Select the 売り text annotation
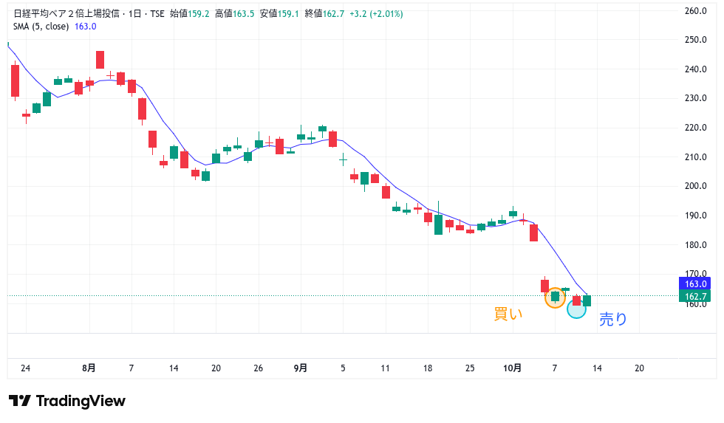 point(612,320)
